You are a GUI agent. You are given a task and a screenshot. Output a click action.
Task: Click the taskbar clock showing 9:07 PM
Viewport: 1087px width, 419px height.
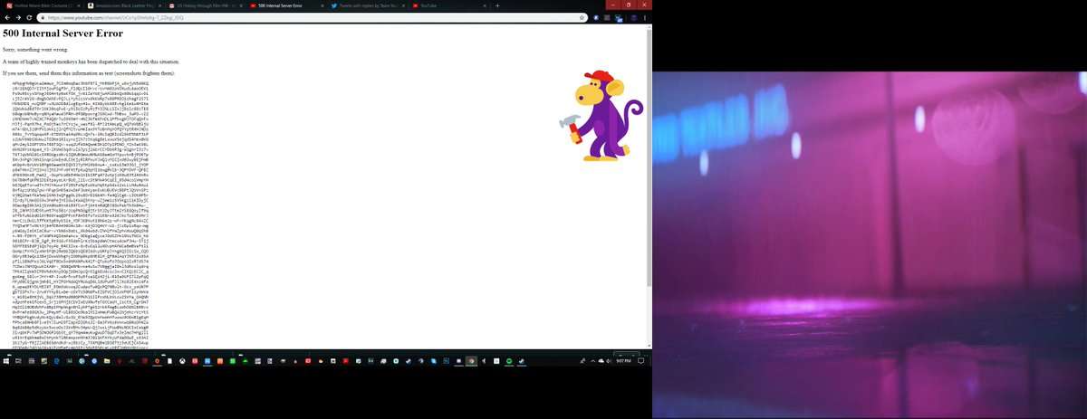pos(623,360)
